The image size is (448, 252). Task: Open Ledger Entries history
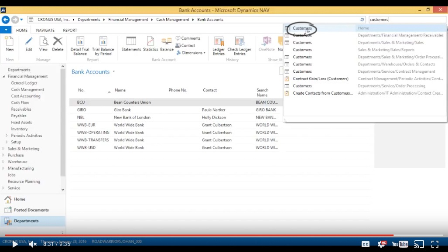(x=219, y=46)
